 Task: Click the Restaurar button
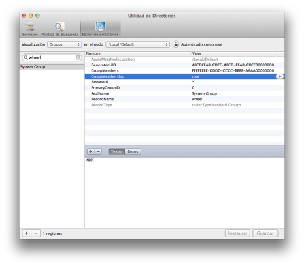[x=237, y=233]
